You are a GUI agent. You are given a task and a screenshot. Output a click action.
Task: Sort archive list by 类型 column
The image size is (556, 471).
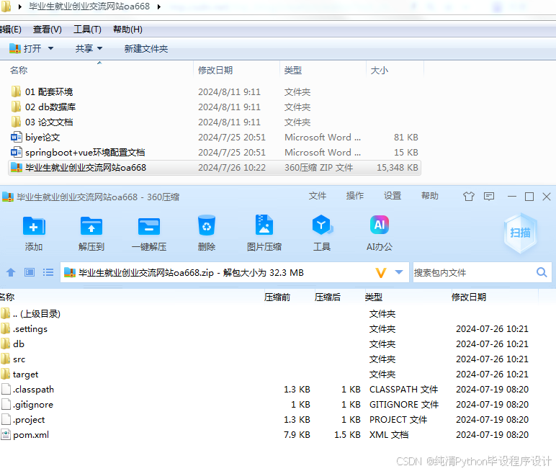tap(374, 297)
